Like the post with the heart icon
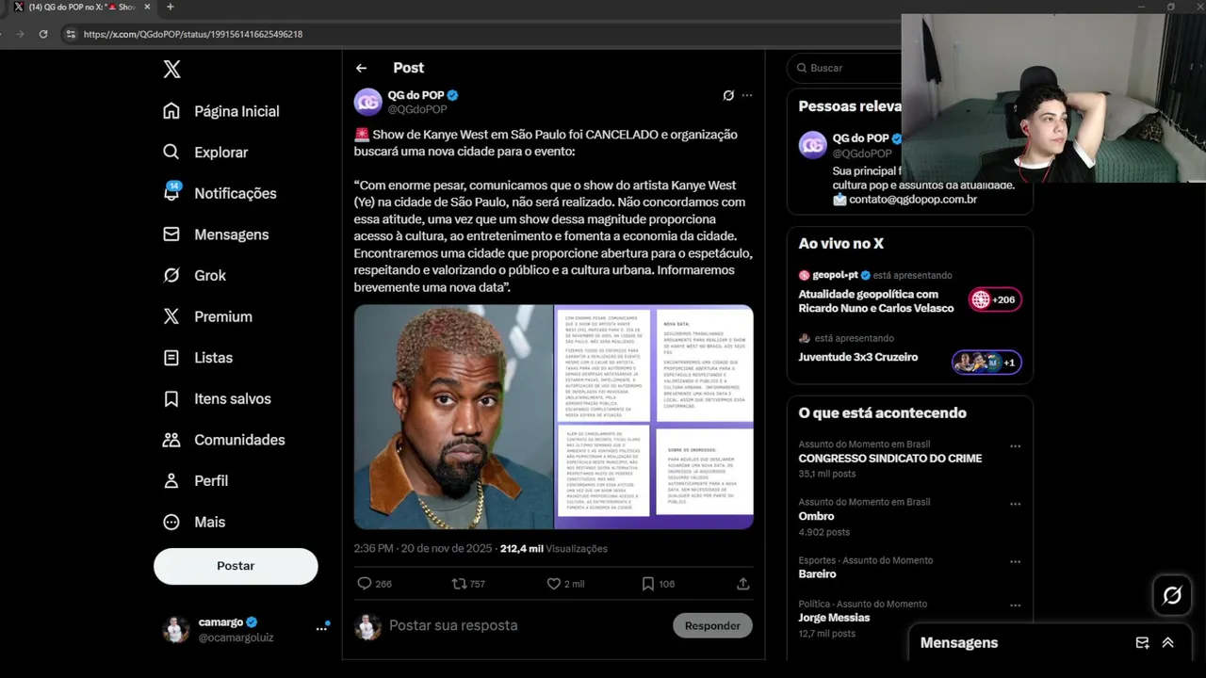The height and width of the screenshot is (678, 1206). tap(554, 584)
